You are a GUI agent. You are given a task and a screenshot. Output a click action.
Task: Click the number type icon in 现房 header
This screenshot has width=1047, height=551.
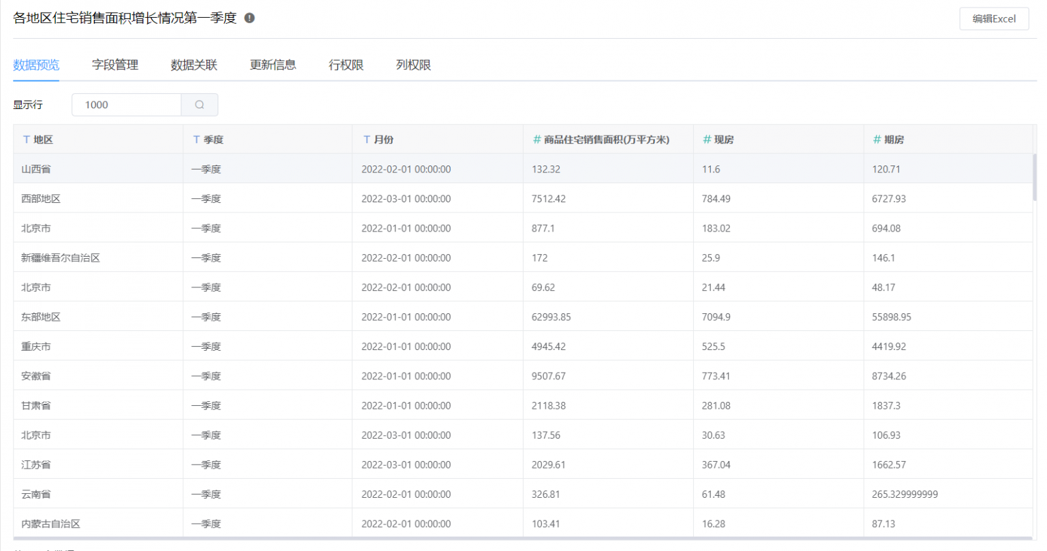(707, 140)
